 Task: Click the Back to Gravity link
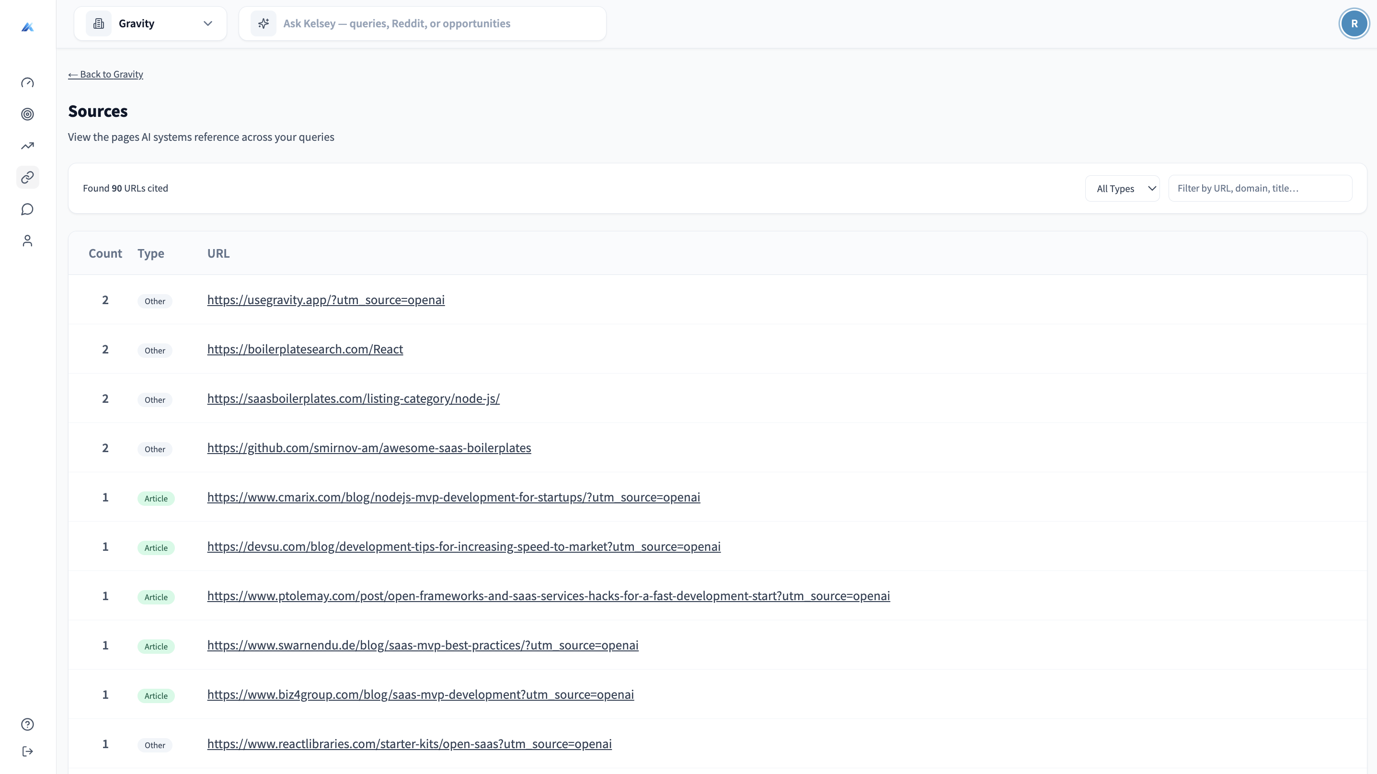tap(105, 74)
